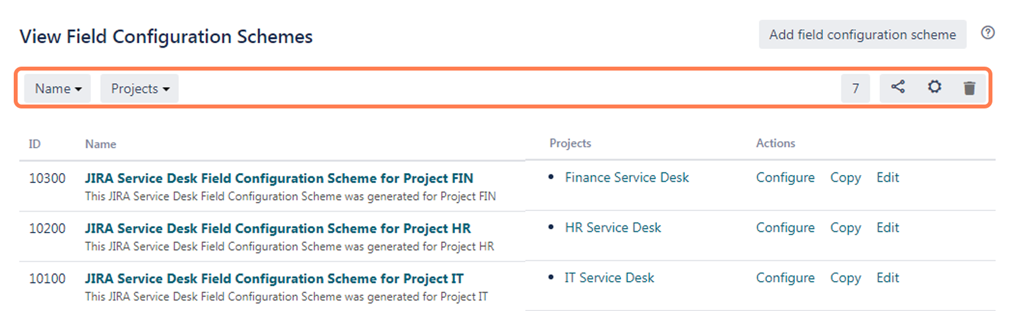Open settings via the gear icon
The image size is (1014, 311).
click(x=935, y=88)
